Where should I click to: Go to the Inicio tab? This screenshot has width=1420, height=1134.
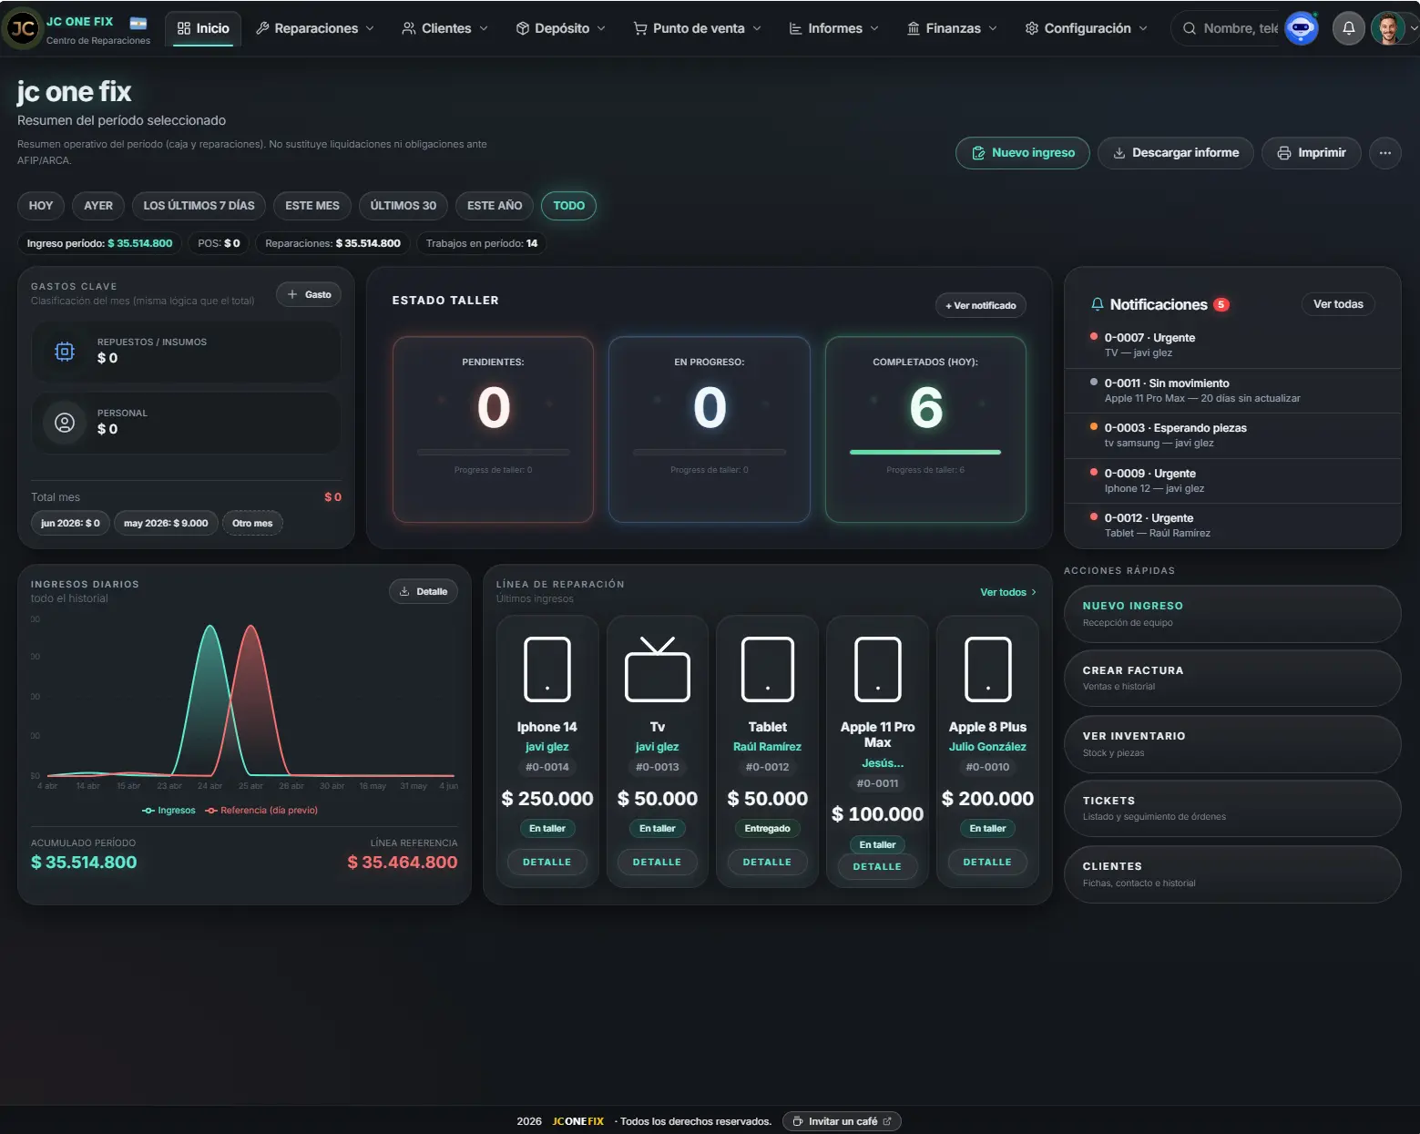point(204,28)
